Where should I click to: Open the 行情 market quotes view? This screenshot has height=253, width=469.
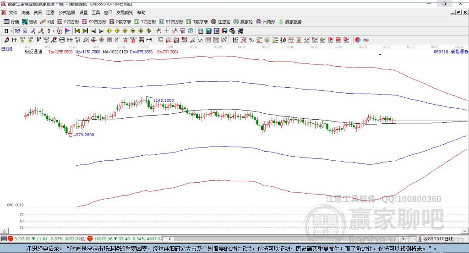click(11, 22)
